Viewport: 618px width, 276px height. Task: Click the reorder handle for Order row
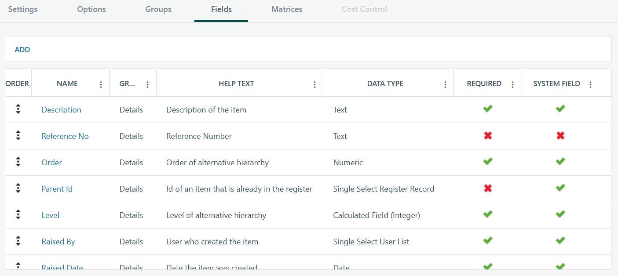pyautogui.click(x=18, y=162)
